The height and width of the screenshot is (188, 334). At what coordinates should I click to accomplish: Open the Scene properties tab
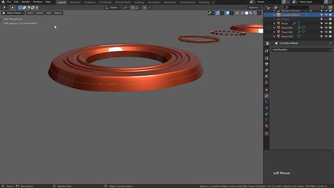coord(267,76)
